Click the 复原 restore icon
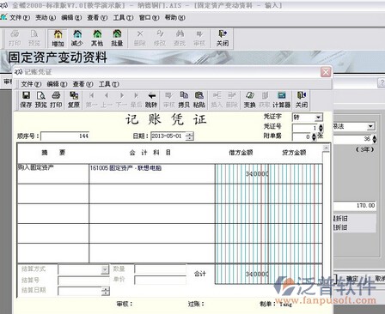 (74, 100)
